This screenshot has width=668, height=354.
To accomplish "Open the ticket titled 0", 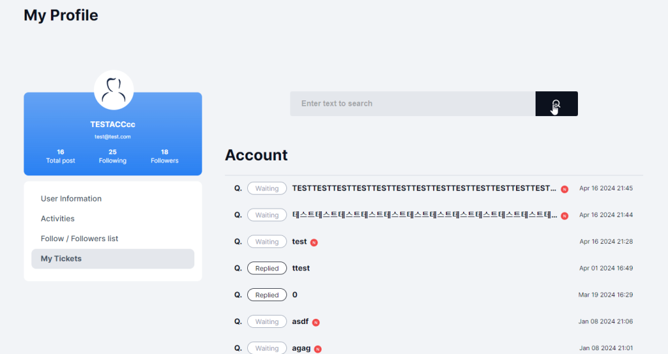I will coord(295,295).
